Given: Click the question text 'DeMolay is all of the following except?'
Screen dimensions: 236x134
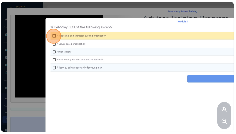Looking at the screenshot, I should pos(83,27).
